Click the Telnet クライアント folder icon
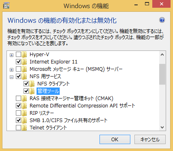The height and width of the screenshot is (151, 173). coord(24,128)
